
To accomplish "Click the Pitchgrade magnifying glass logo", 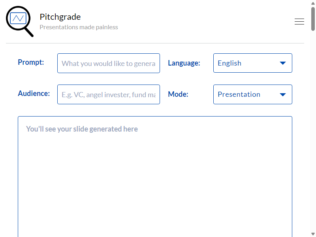I will [19, 21].
